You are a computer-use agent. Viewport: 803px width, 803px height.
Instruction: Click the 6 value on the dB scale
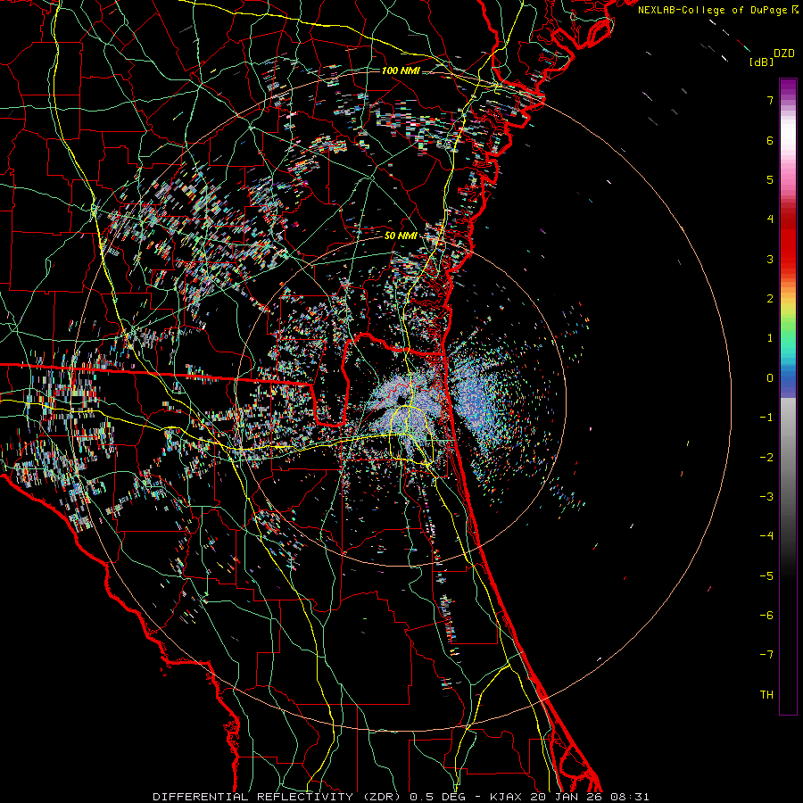tap(770, 140)
